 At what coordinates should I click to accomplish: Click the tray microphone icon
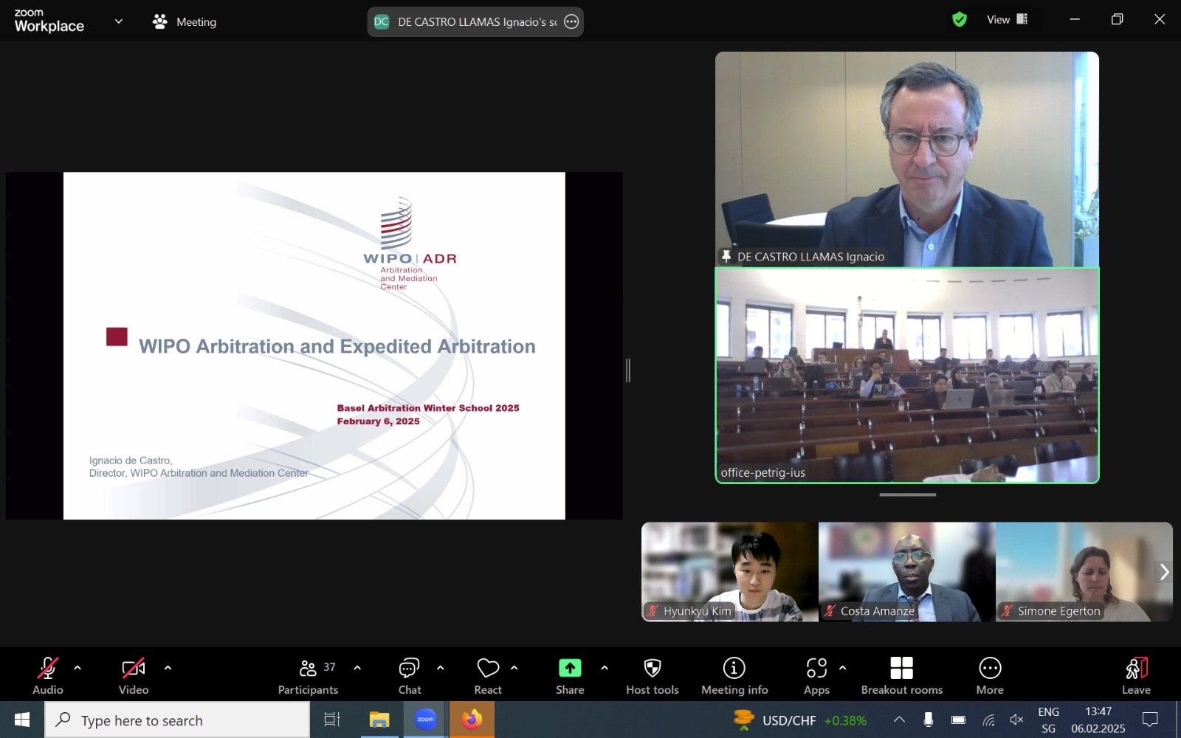[929, 720]
